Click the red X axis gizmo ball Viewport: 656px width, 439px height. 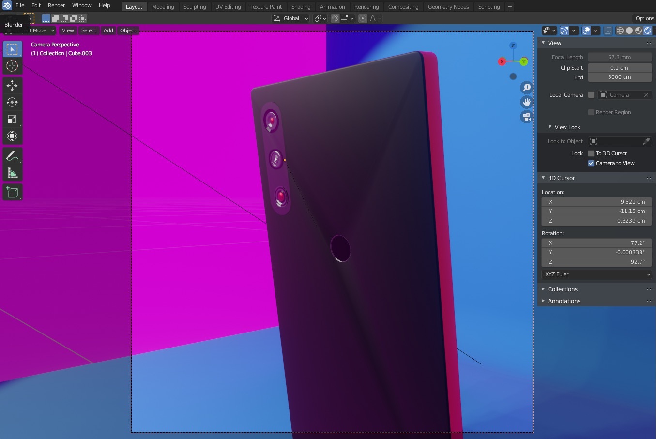[x=502, y=61]
